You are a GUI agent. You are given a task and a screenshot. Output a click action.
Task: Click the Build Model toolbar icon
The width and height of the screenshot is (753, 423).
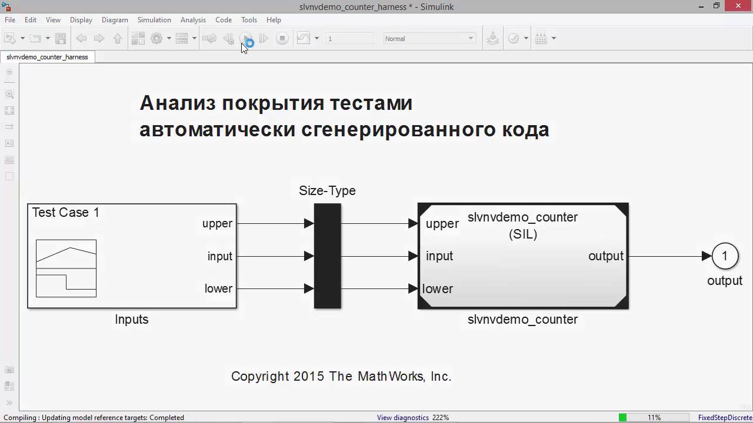pos(493,39)
